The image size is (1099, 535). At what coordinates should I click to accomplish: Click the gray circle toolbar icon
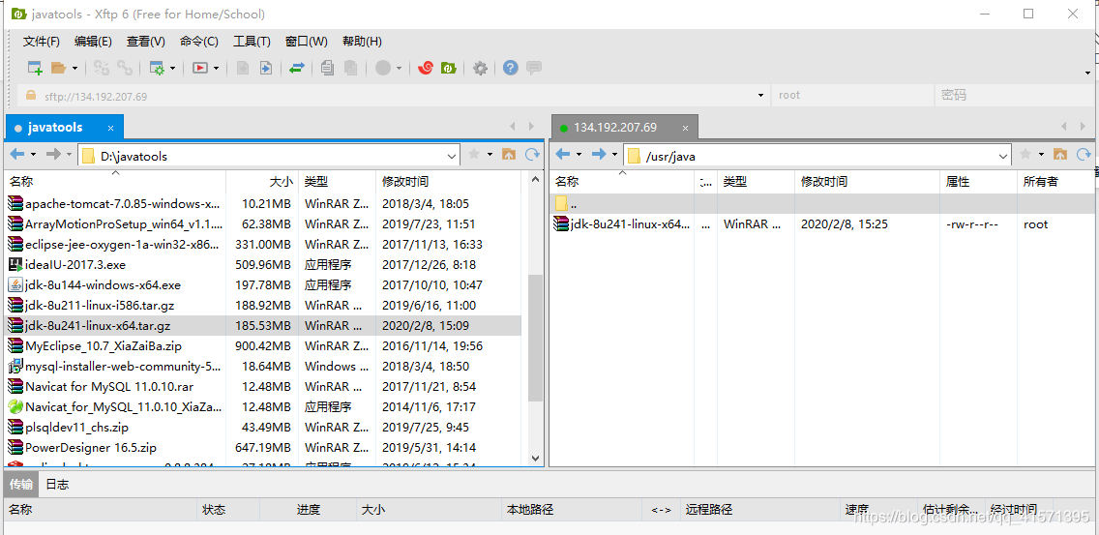point(383,68)
